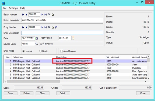This screenshot has width=155, height=101.
Task: Open Entry Number finder magnifier
Action: click(49, 27)
